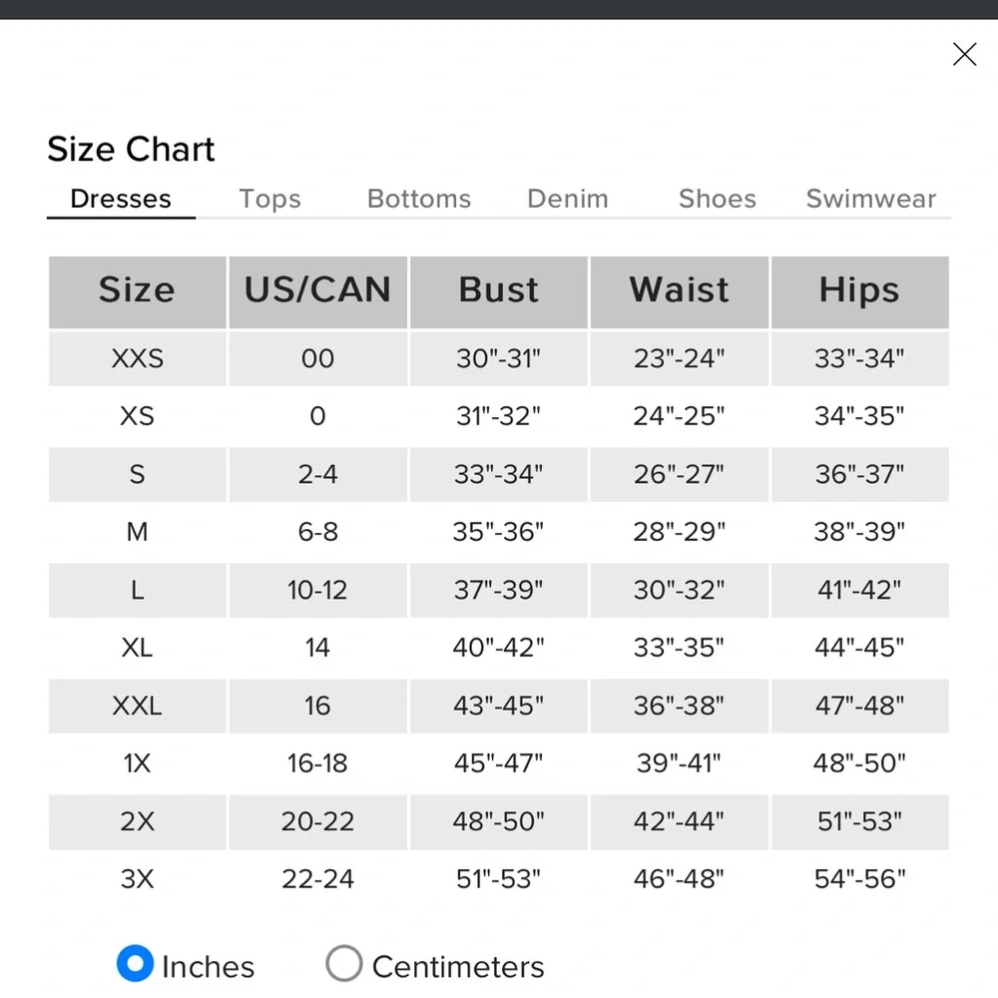Switch to the Dresses tab
Screen dimensions: 998x998
pos(121,199)
